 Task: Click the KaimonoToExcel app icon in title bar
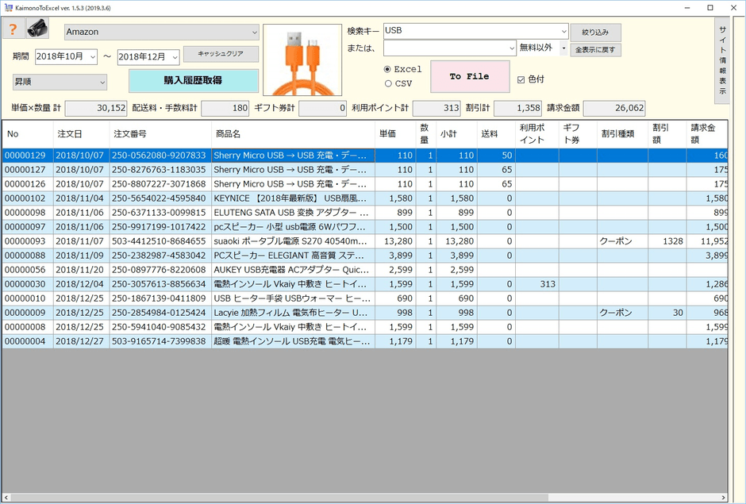point(8,8)
